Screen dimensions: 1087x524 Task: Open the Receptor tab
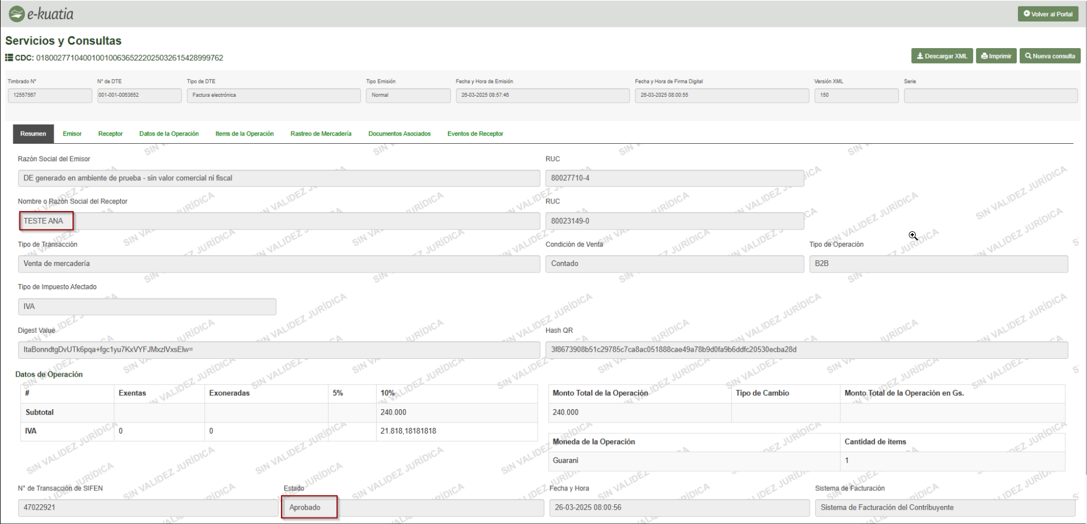(110, 134)
